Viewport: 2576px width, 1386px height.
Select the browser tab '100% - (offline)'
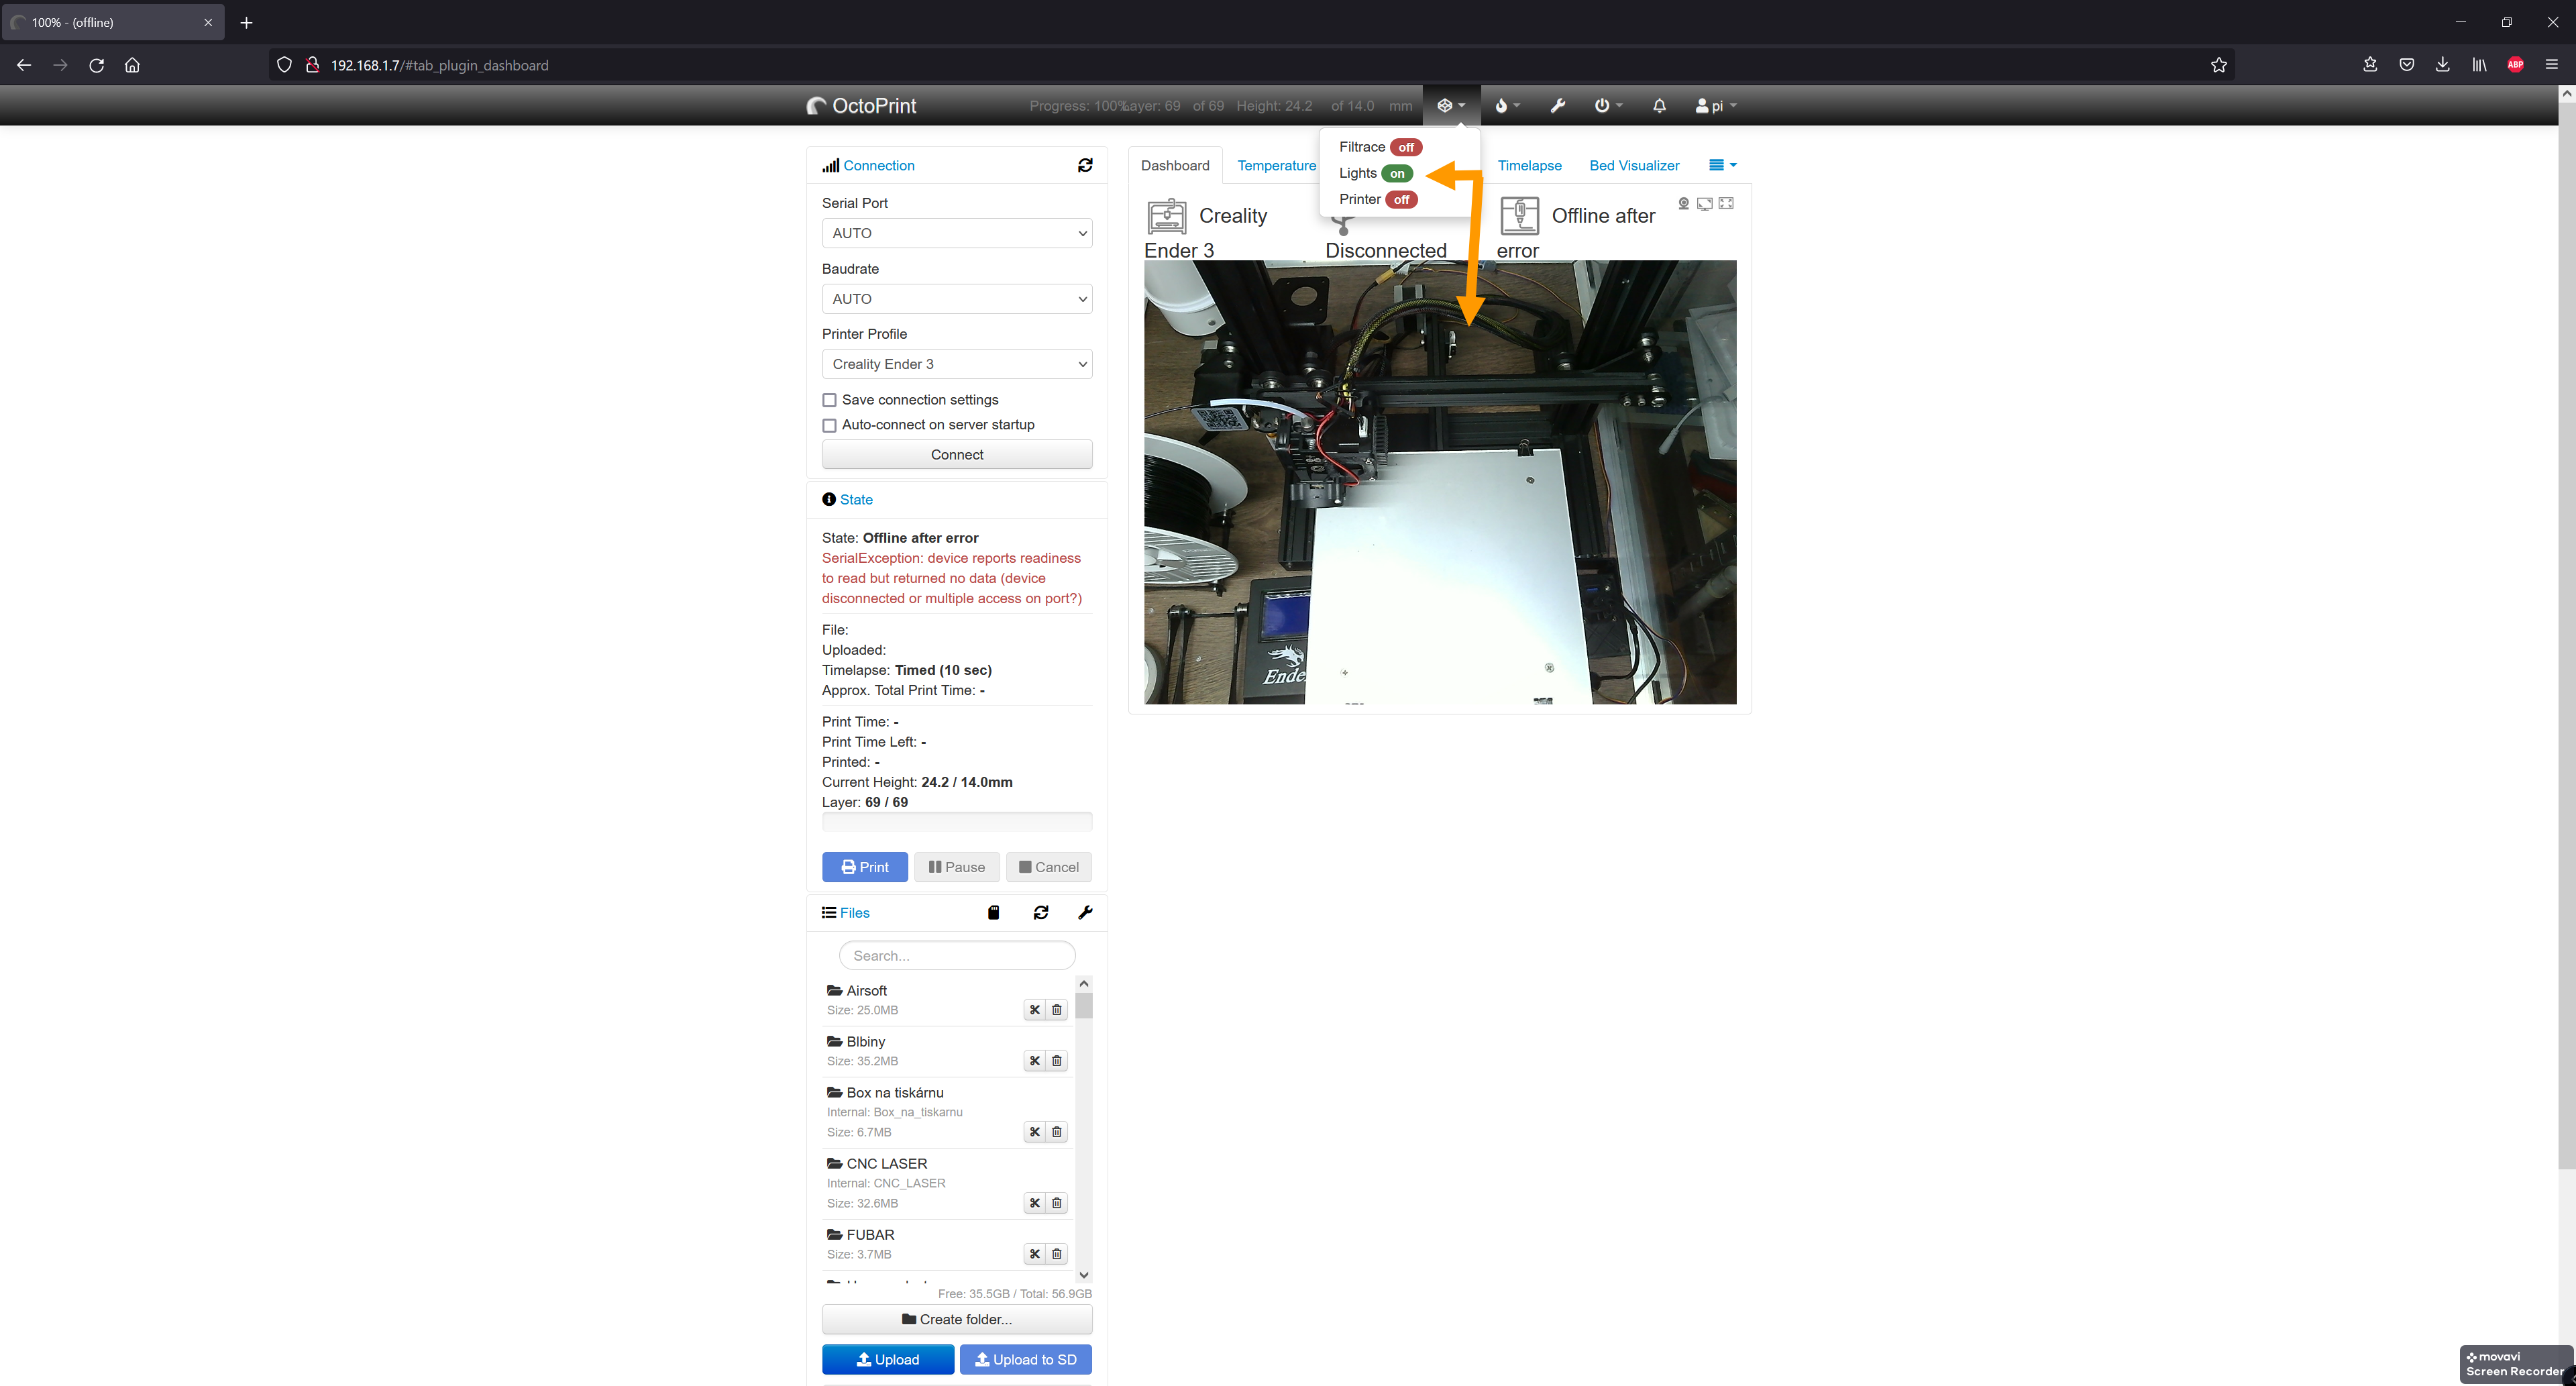112,22
